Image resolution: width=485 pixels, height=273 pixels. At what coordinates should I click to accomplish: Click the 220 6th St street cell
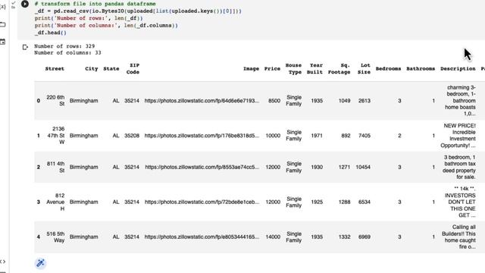pyautogui.click(x=55, y=101)
